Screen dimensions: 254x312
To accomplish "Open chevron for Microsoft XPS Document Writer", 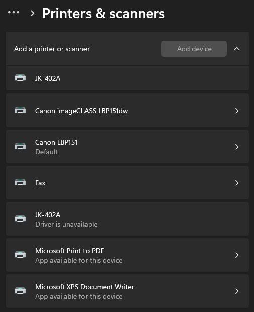I will pyautogui.click(x=237, y=291).
